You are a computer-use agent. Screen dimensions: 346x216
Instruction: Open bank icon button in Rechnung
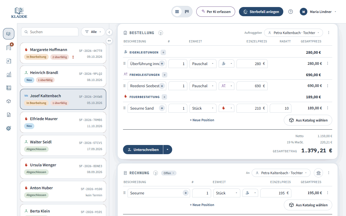(318, 173)
